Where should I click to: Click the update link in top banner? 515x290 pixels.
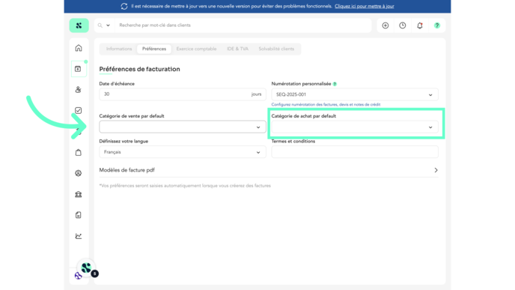click(x=365, y=6)
